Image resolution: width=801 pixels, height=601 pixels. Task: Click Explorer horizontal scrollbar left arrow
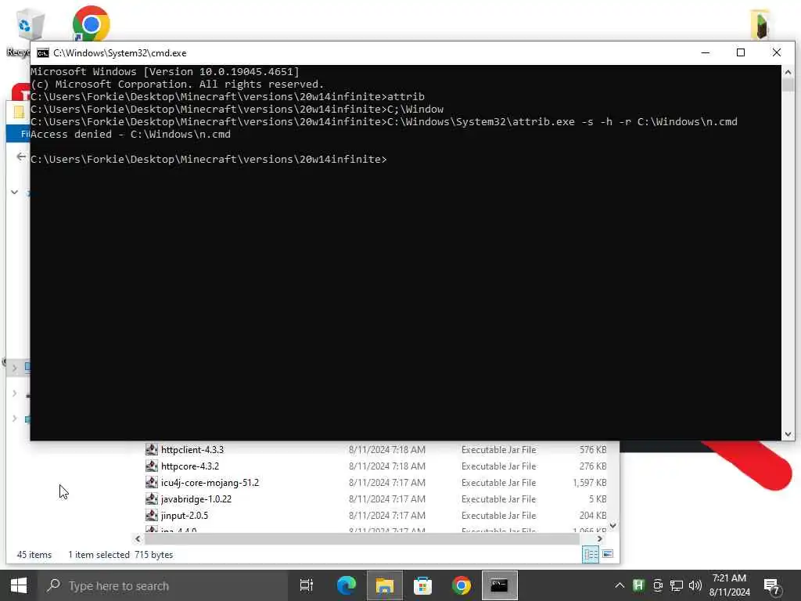(x=138, y=538)
